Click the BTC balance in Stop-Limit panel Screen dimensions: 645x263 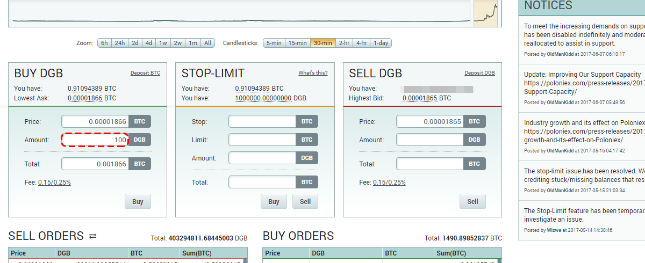coord(253,89)
